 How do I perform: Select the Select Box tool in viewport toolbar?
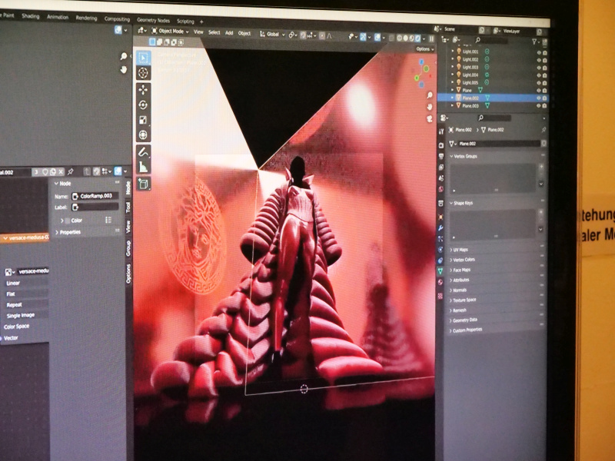click(x=143, y=58)
